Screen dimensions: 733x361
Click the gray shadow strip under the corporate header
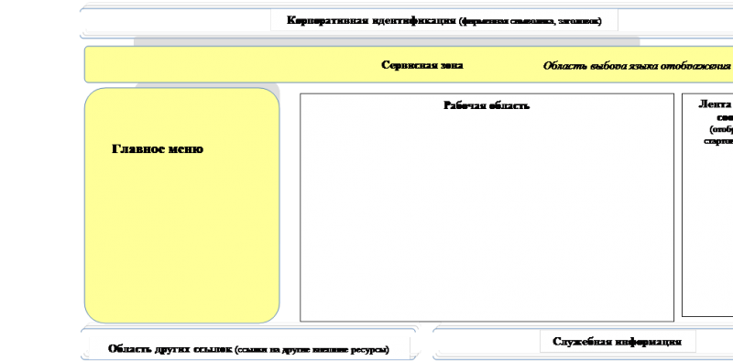click(387, 42)
